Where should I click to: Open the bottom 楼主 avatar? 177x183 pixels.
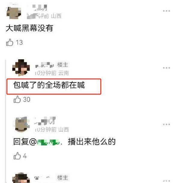pyautogui.click(x=21, y=178)
